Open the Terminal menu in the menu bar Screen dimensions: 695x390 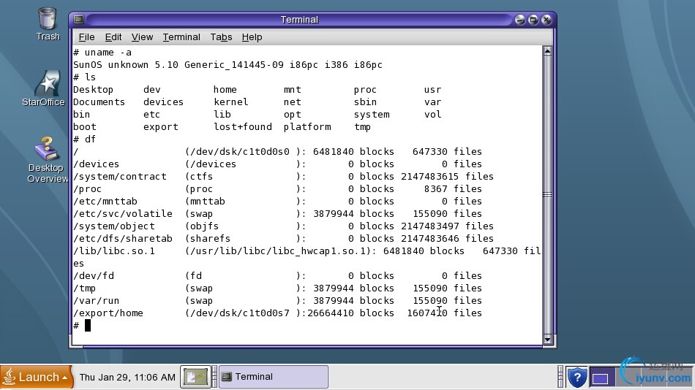[x=181, y=37]
